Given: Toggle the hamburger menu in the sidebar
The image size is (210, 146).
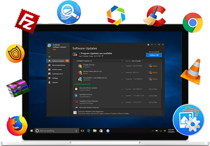Looking at the screenshot, I should coord(49,57).
